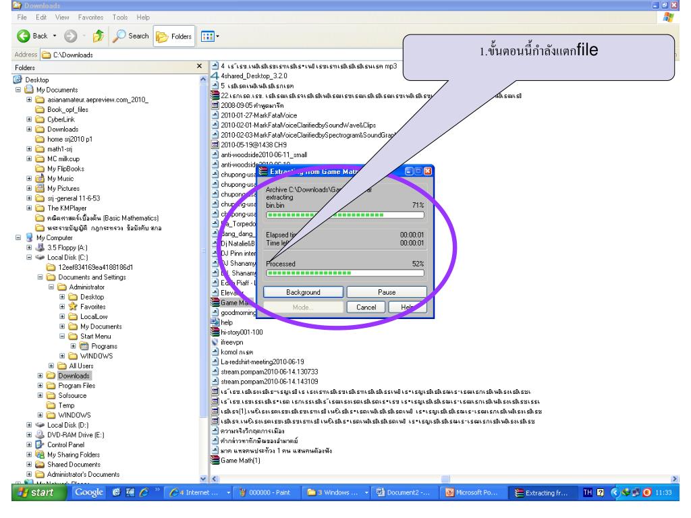Screen dimensions: 691x518
Task: Select La-redshirt-meeting2010-06-19 file
Action: (x=262, y=362)
